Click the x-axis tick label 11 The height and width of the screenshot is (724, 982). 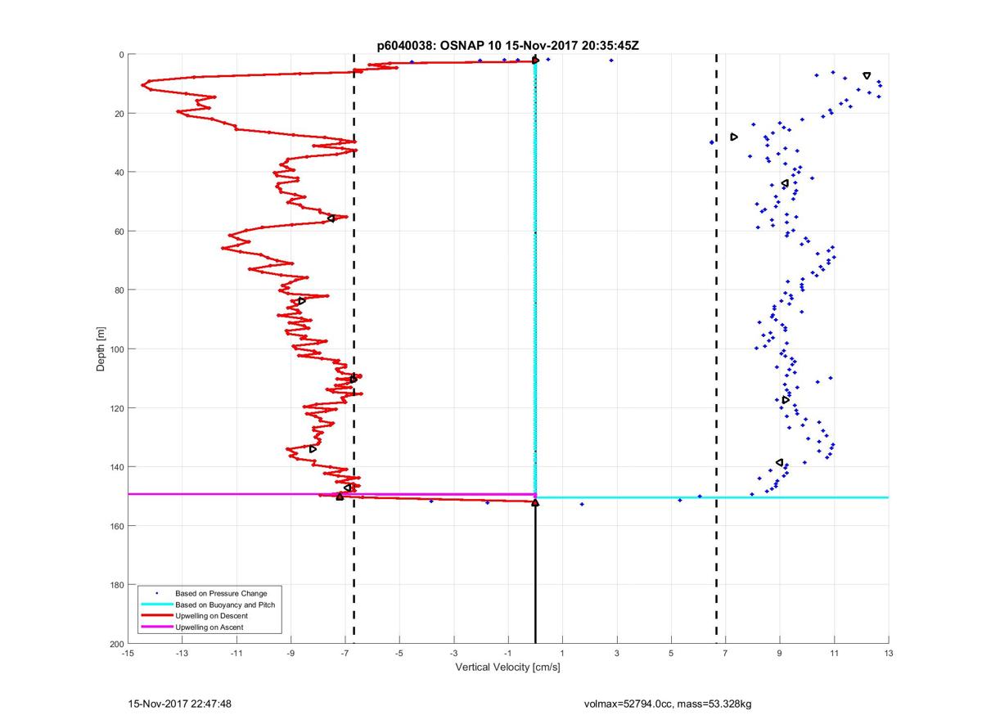[x=835, y=654]
